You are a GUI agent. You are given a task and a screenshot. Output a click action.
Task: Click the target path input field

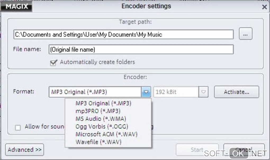[x=123, y=34]
